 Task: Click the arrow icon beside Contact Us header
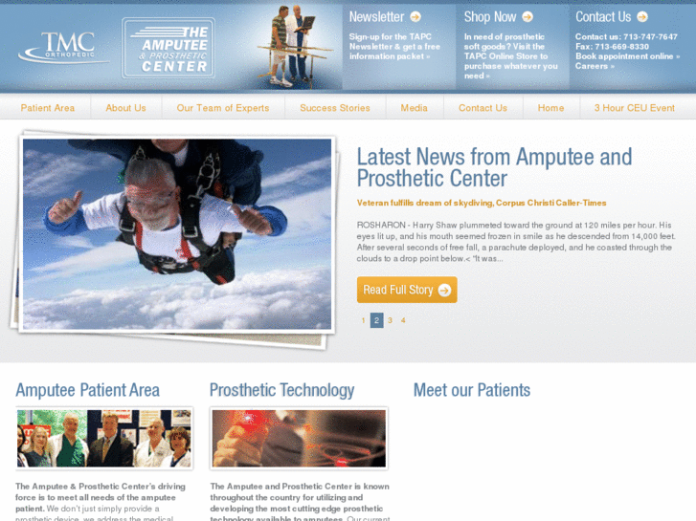coord(642,17)
